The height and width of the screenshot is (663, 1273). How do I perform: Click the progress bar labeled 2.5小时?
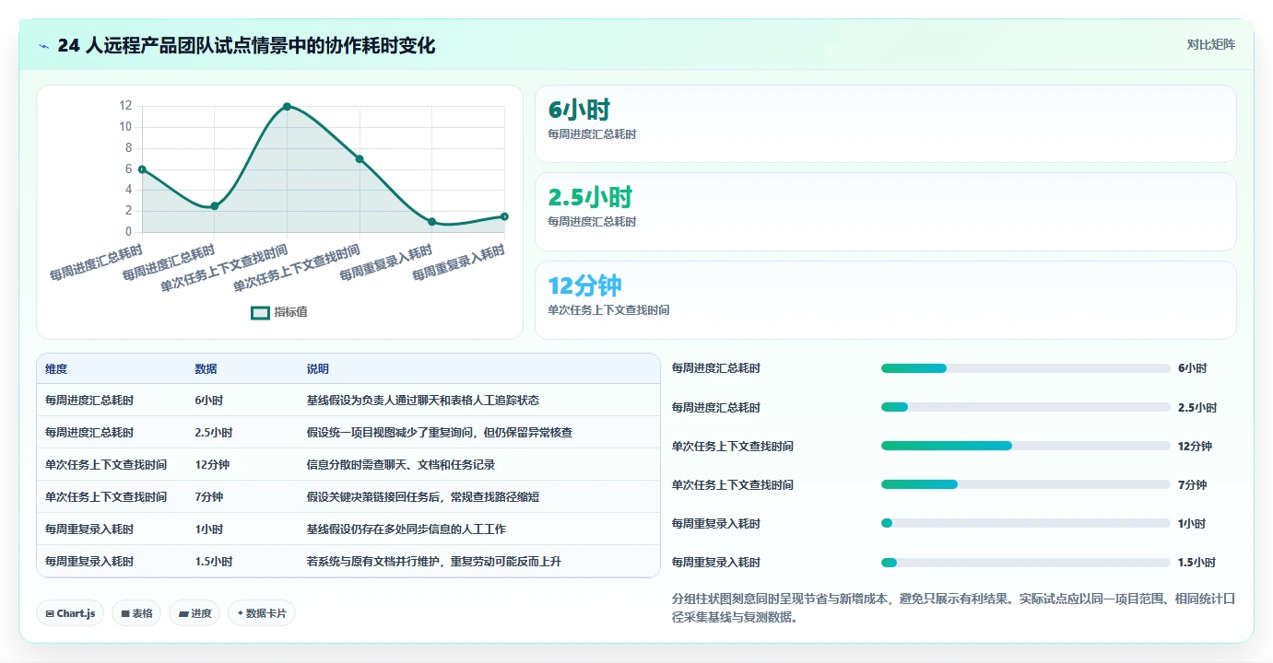(x=1026, y=407)
